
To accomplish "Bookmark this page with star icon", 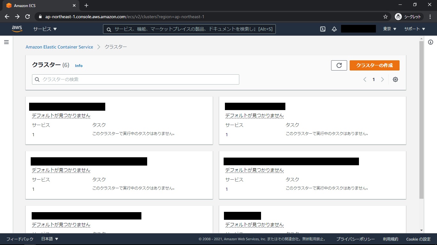I will click(385, 17).
